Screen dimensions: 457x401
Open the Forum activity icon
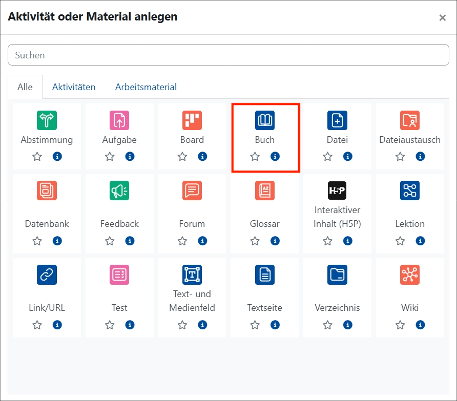tap(192, 190)
